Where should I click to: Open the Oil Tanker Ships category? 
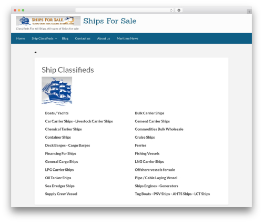(x=58, y=178)
